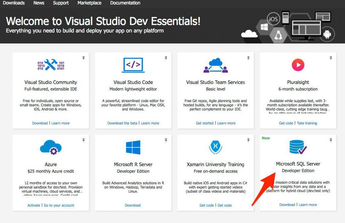Click Activate link on Azure card
The width and height of the screenshot is (345, 223).
(x=34, y=205)
